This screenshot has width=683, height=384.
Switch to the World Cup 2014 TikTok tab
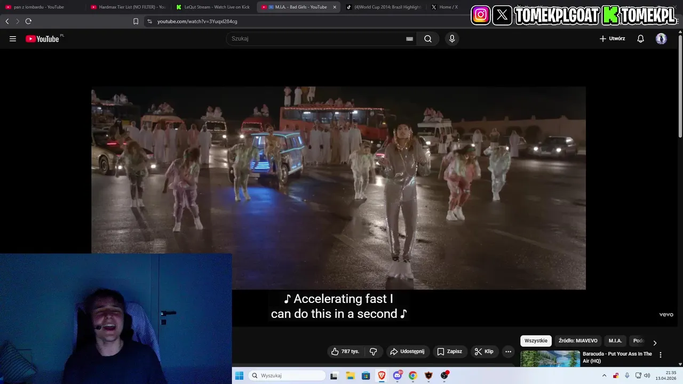coord(384,7)
